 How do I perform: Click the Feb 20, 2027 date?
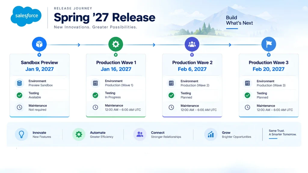269,69
